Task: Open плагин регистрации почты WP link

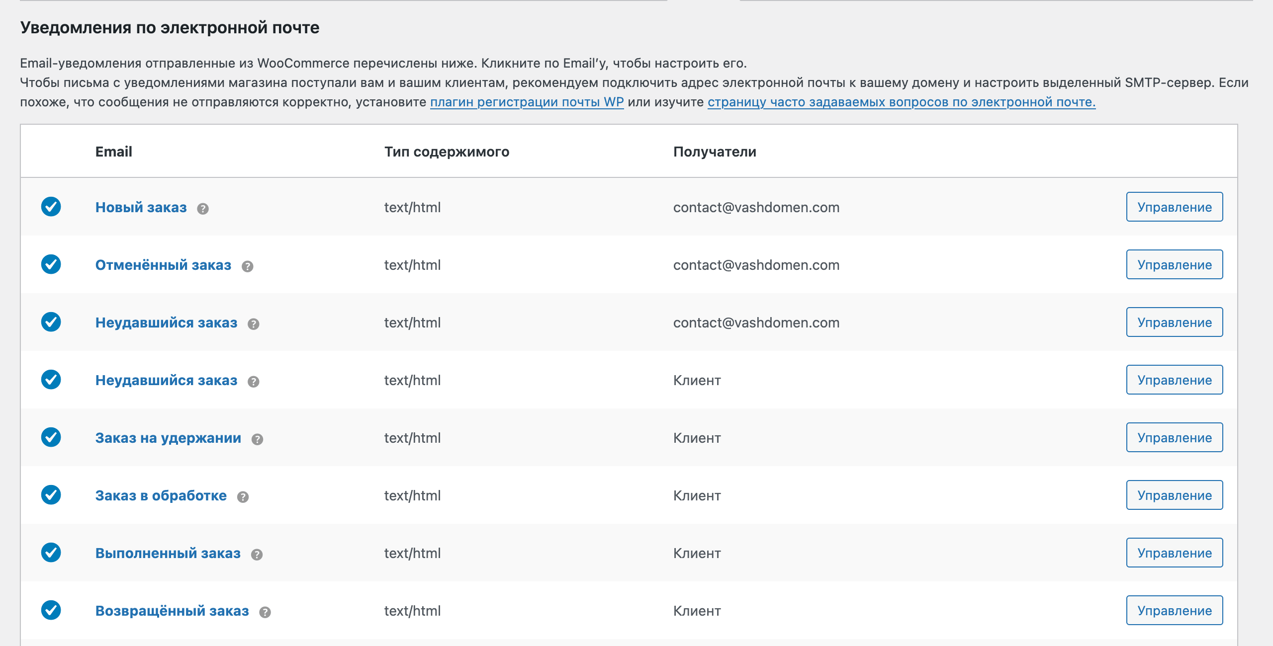Action: tap(526, 102)
